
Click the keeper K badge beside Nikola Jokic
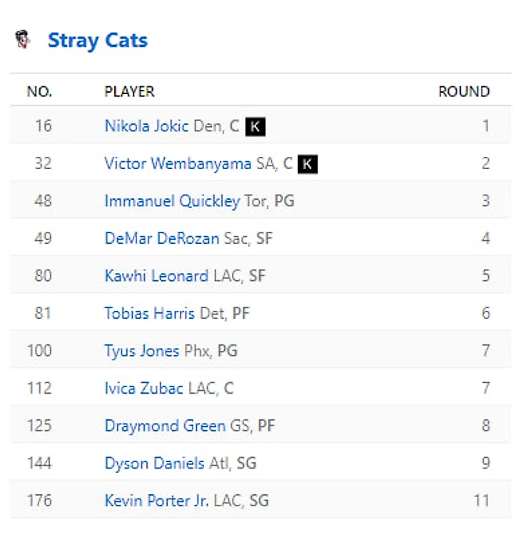point(255,127)
